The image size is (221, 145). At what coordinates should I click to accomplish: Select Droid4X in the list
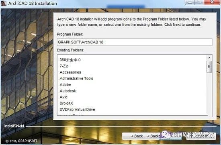tap(66, 103)
